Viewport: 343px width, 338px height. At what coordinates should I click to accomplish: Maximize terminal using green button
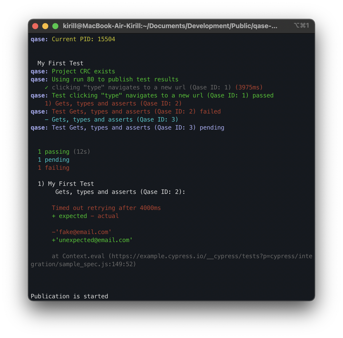click(55, 26)
